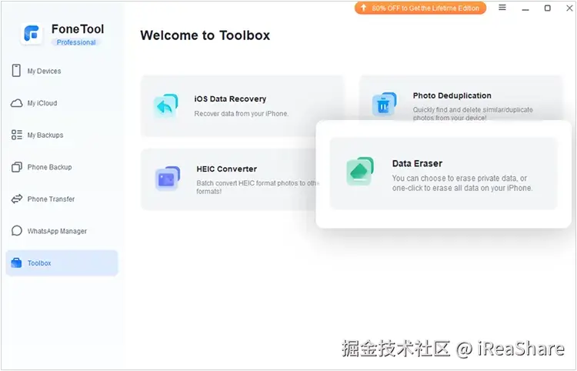Click the Photo Deduplication trash icon

(x=384, y=104)
